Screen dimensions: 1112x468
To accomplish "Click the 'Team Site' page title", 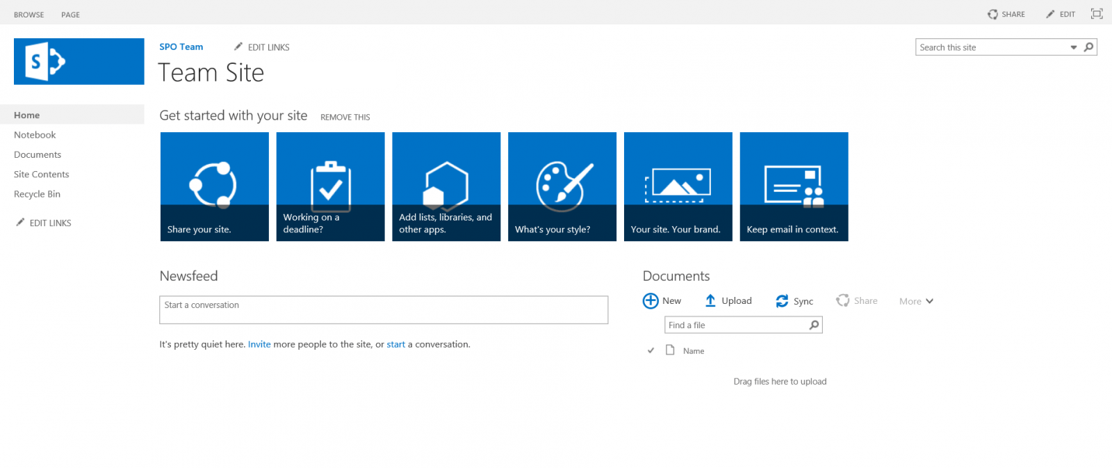I will point(211,73).
